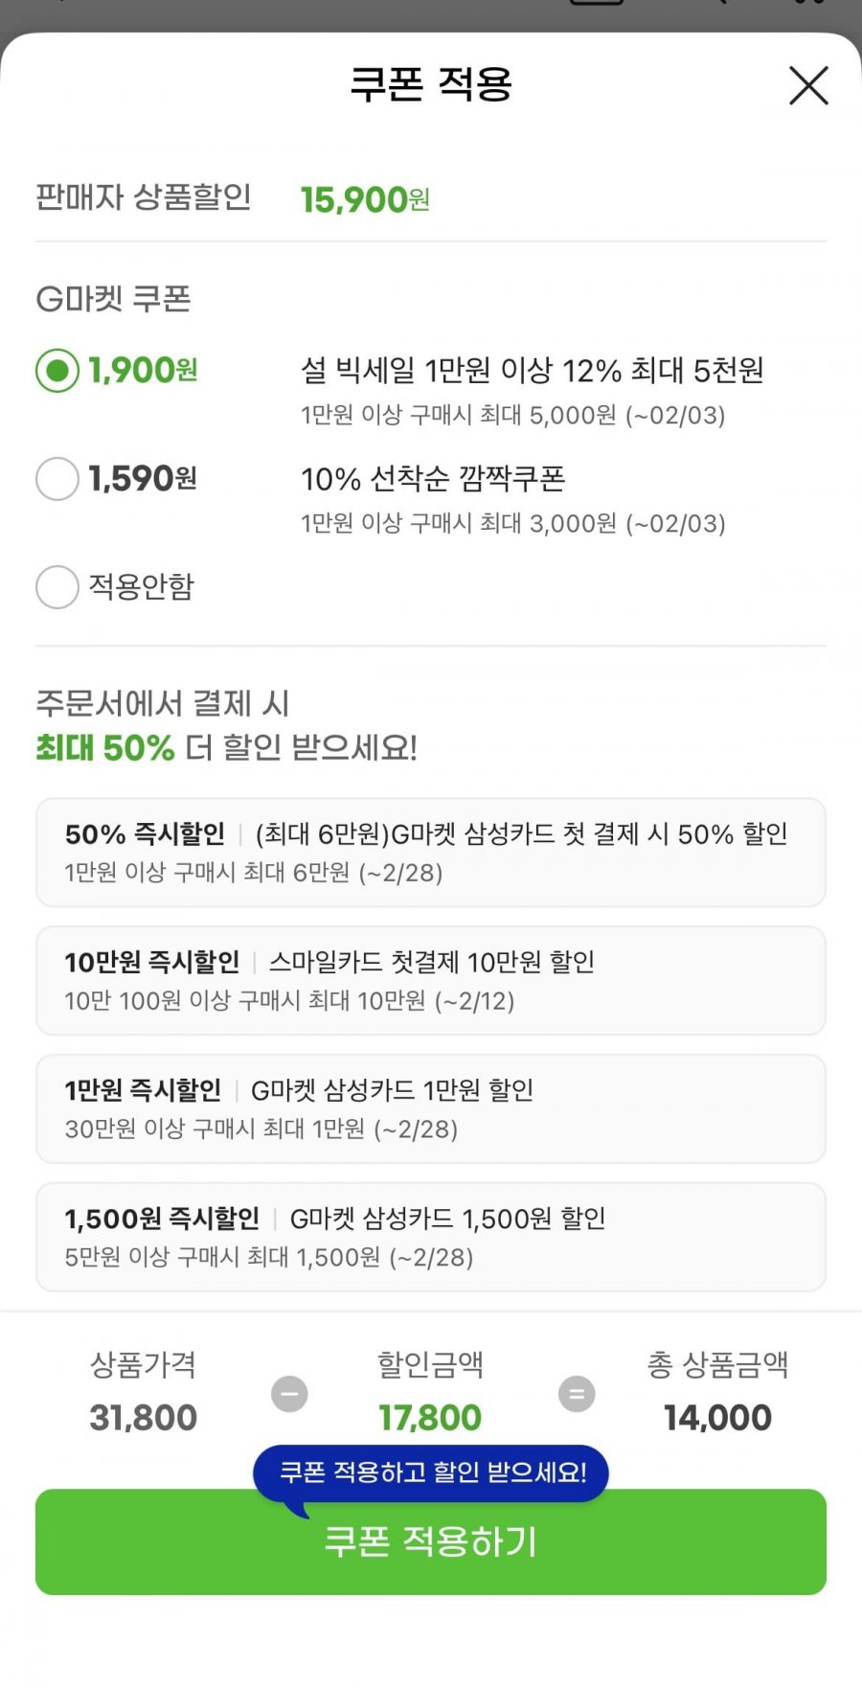Click the equals circle icon in summary
This screenshot has height=1688, width=862.
pos(577,1394)
